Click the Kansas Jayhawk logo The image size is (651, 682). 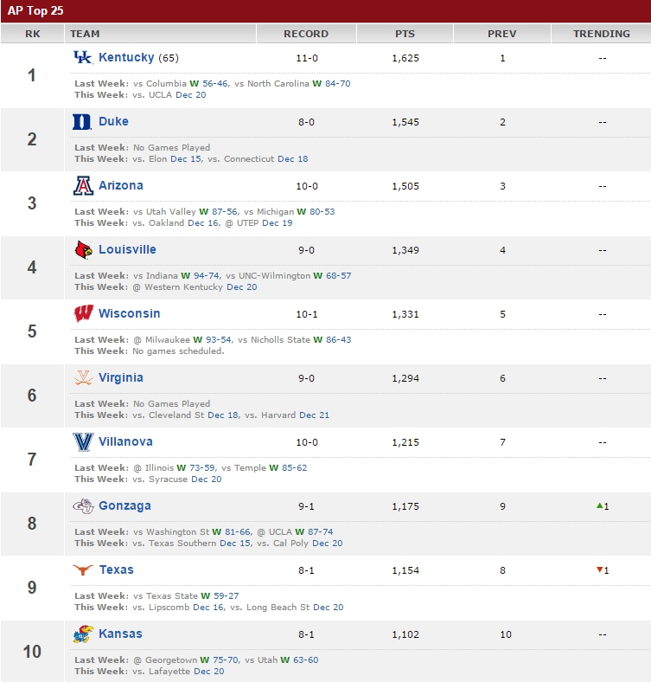point(84,634)
